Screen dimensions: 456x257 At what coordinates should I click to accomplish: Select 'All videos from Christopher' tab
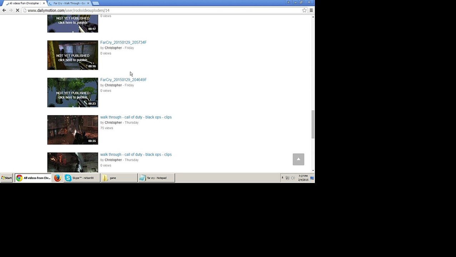24,3
